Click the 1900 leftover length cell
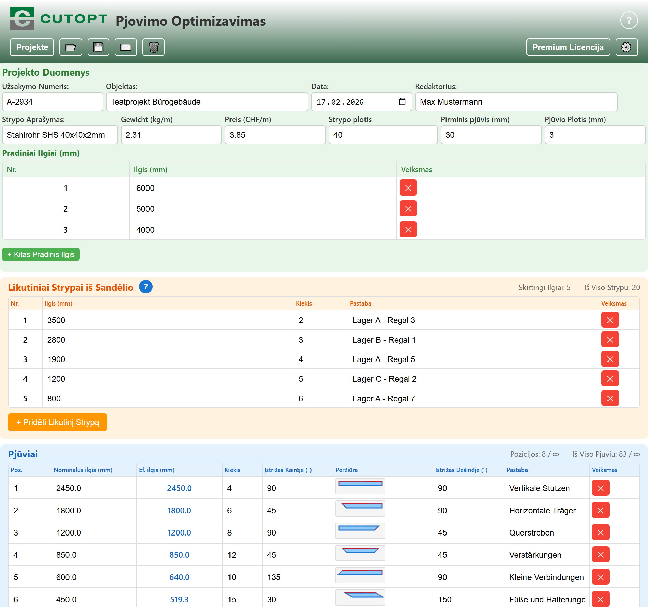This screenshot has width=648, height=607. tap(168, 359)
